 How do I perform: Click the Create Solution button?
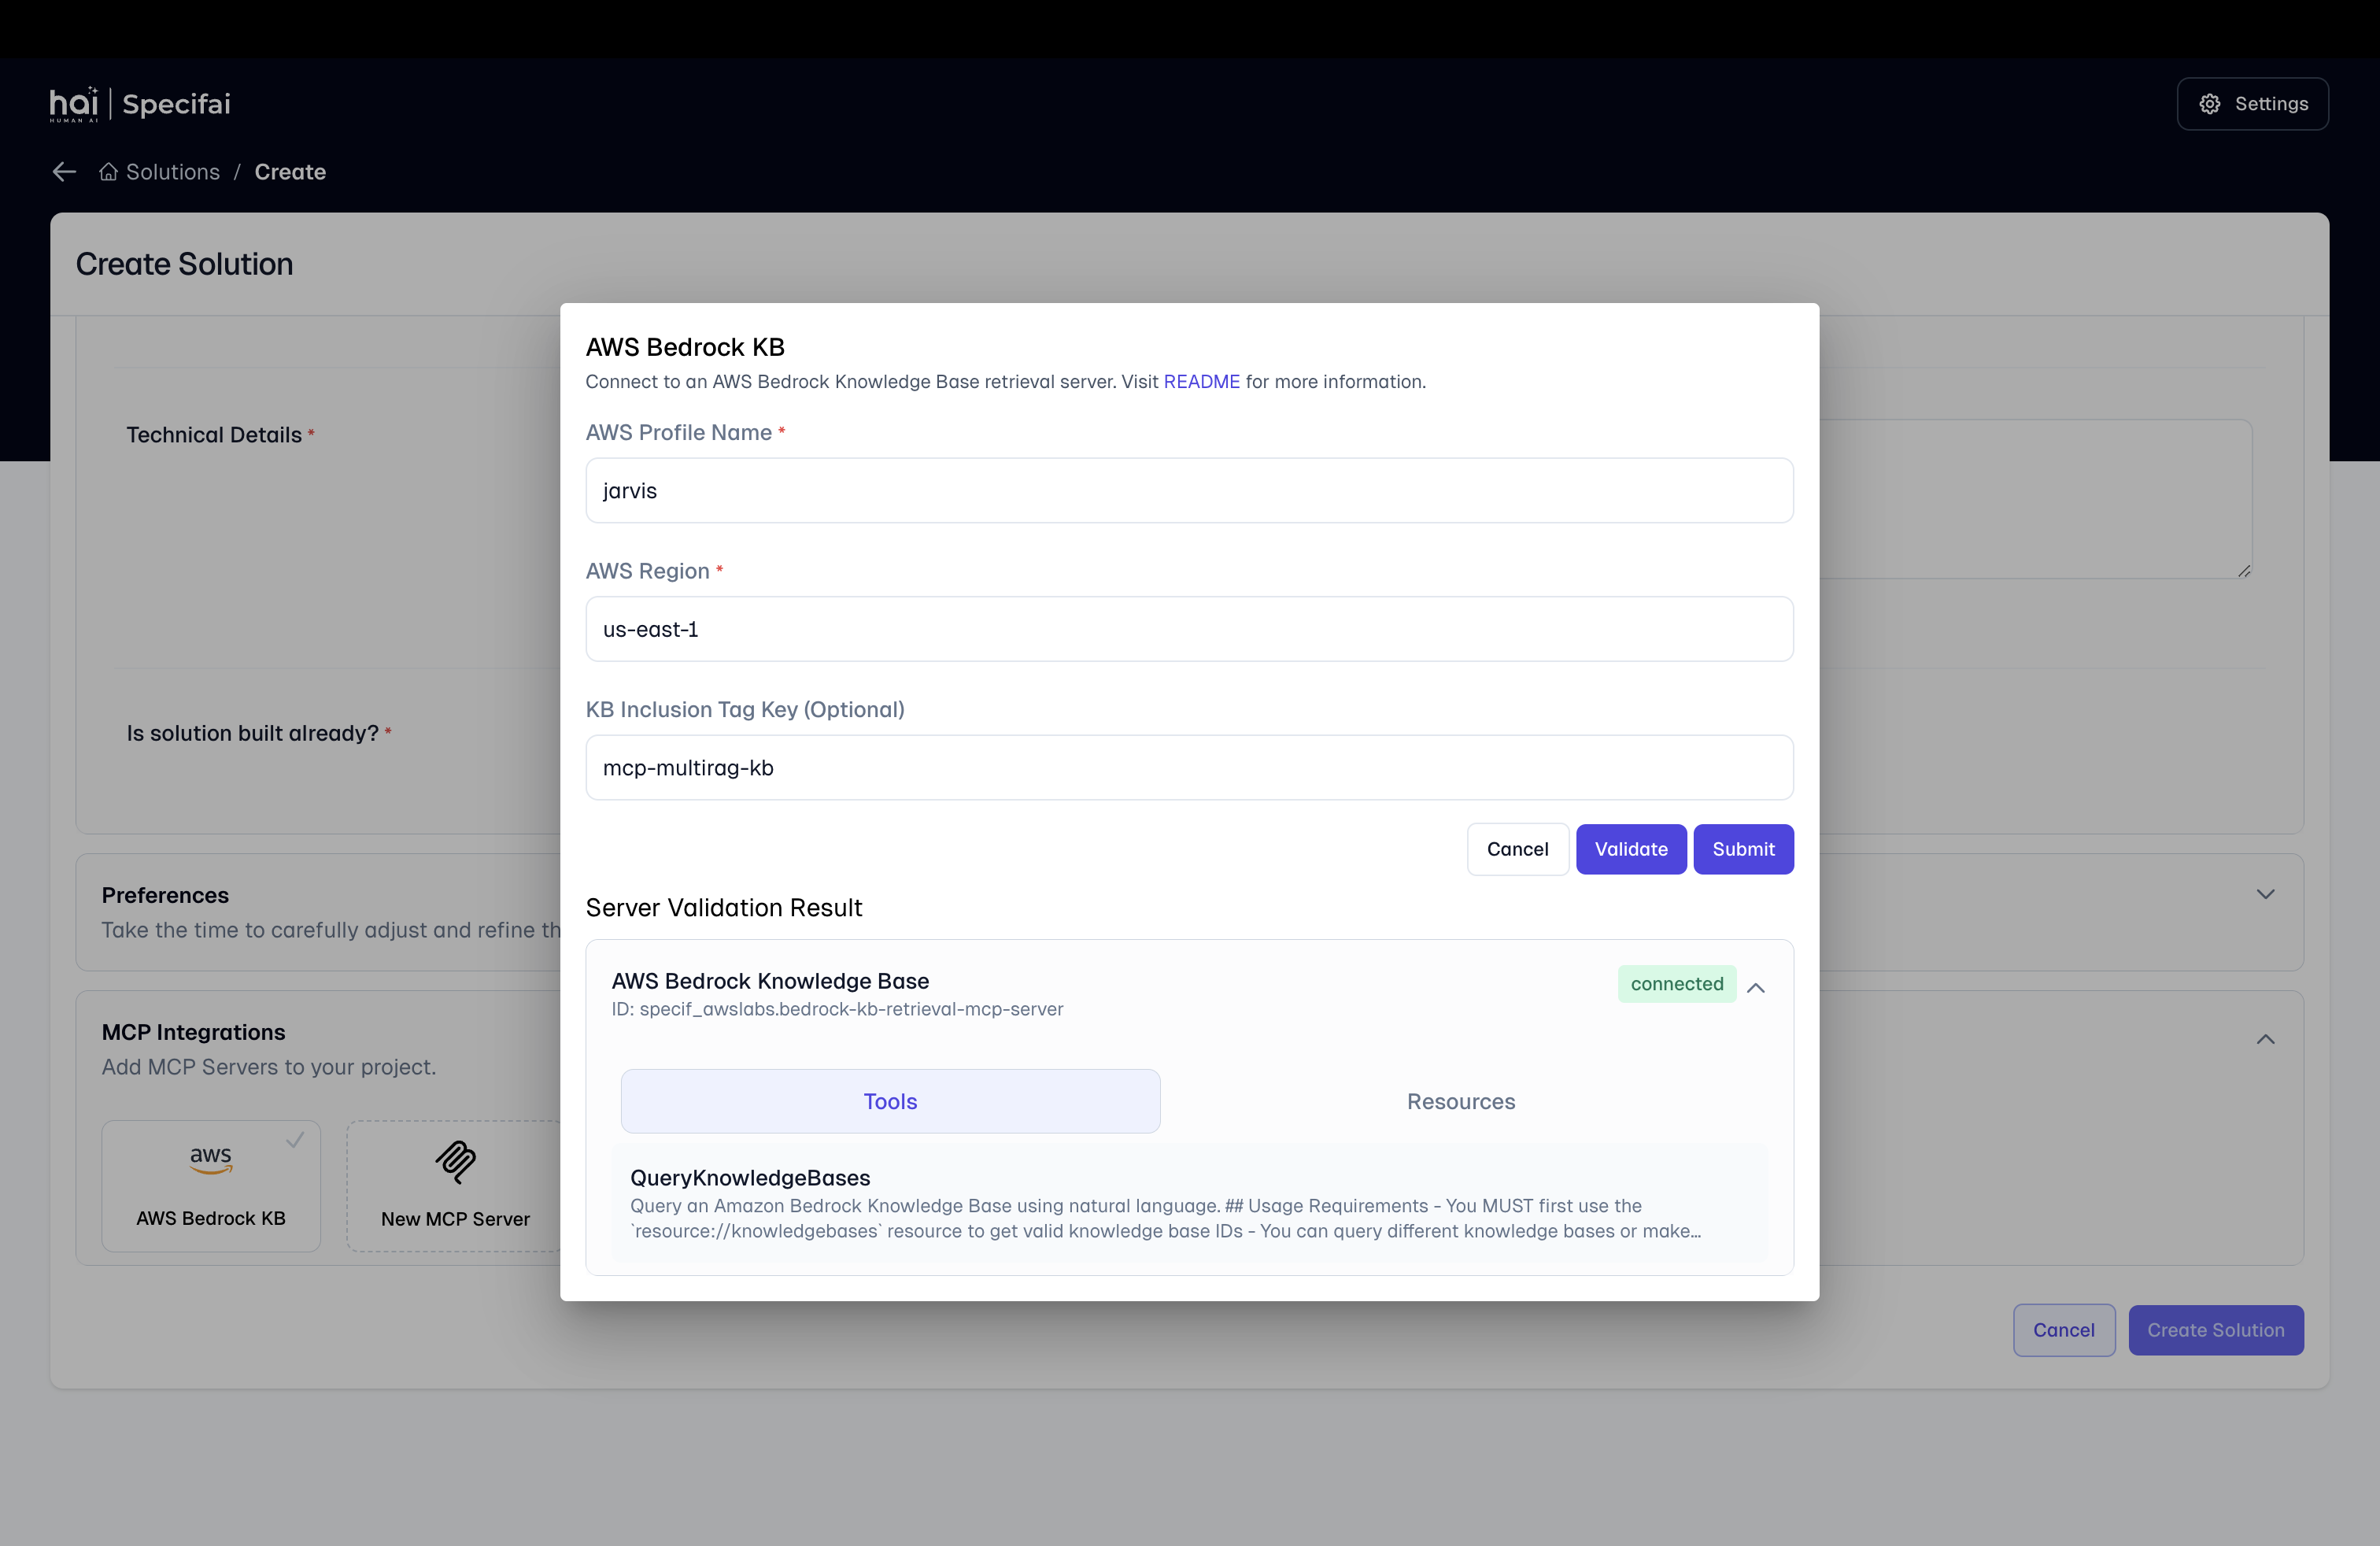[2215, 1330]
